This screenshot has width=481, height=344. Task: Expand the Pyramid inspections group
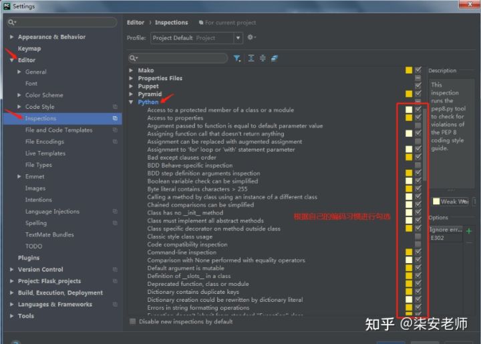[x=132, y=94]
